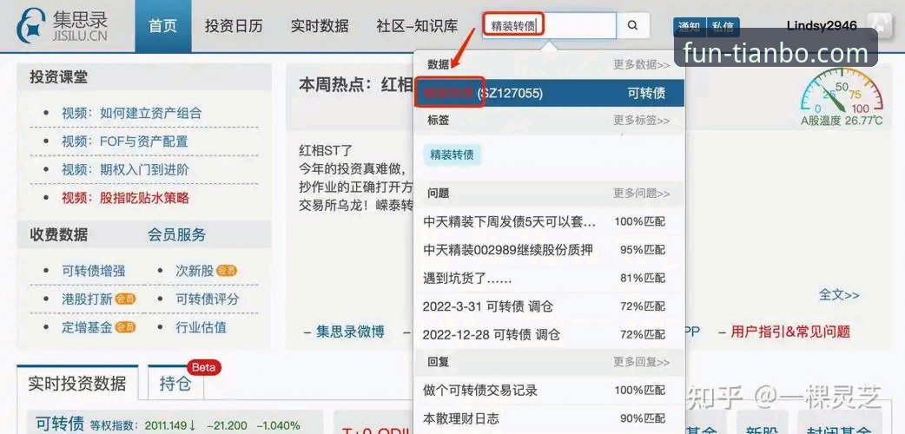Show 更多标签>> in search dropdown

[641, 121]
